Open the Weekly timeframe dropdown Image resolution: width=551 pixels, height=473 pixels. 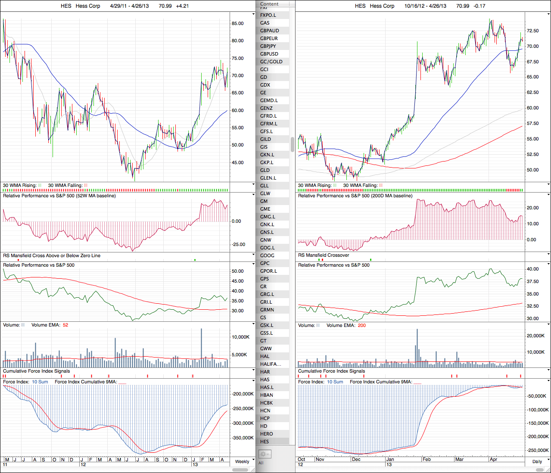[x=242, y=461]
